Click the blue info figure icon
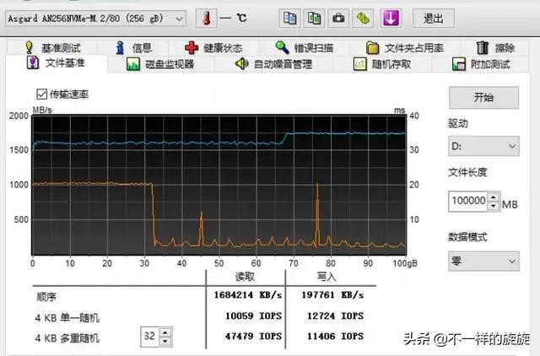540x356 pixels. pos(120,47)
